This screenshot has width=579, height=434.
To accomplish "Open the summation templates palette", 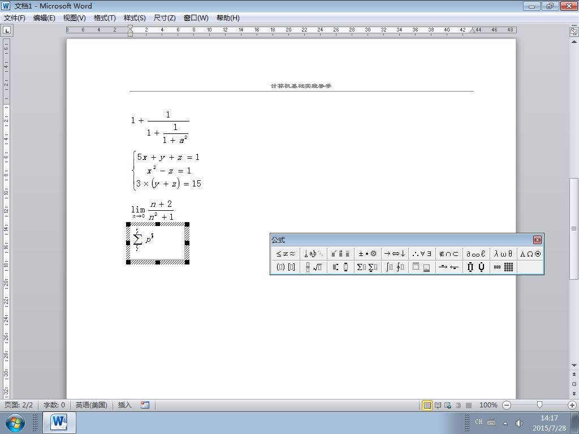I will tap(367, 267).
